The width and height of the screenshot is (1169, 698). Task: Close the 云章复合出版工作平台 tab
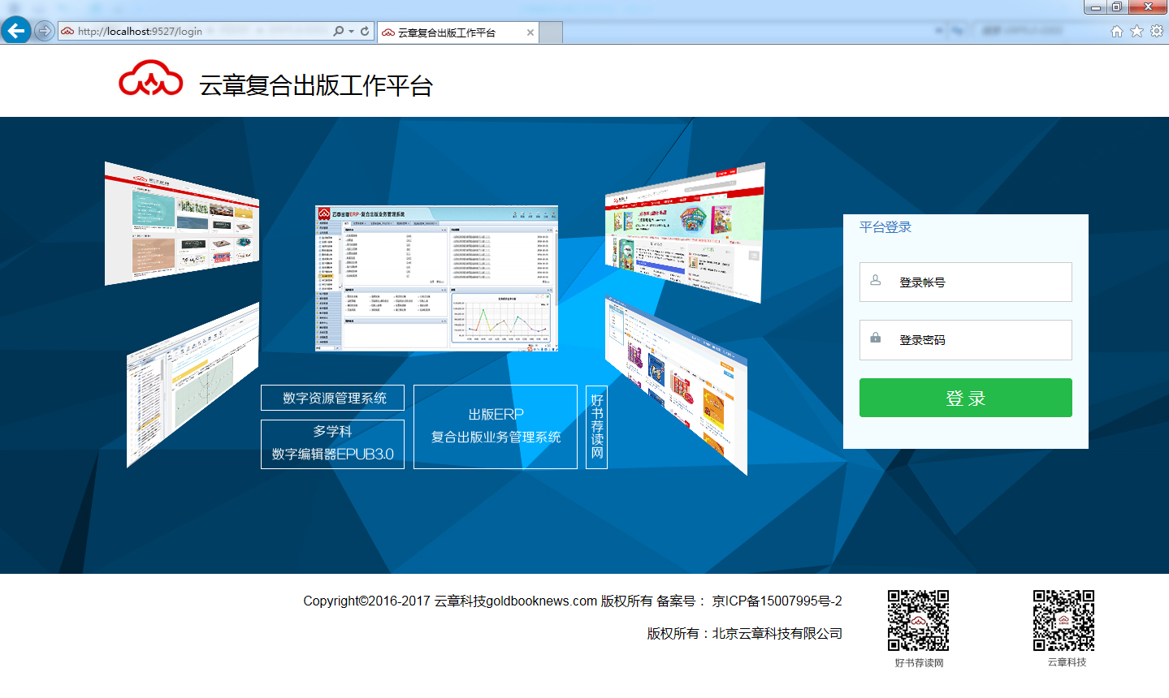(530, 32)
